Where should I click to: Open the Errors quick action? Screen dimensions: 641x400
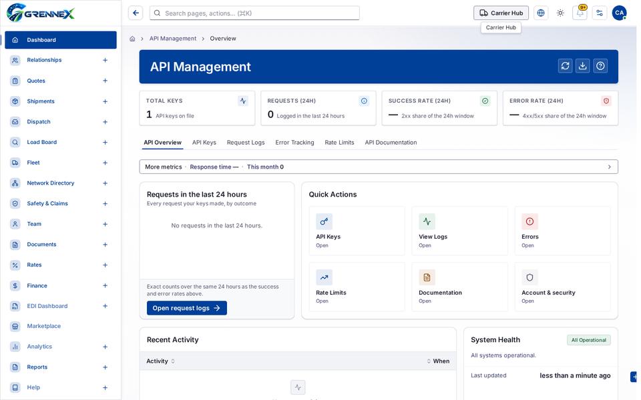[562, 231]
